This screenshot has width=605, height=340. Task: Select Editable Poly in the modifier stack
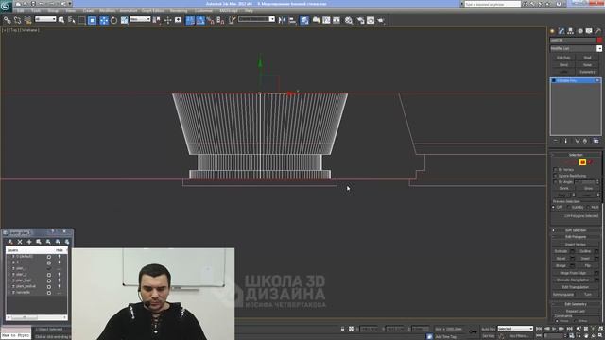pyautogui.click(x=576, y=80)
